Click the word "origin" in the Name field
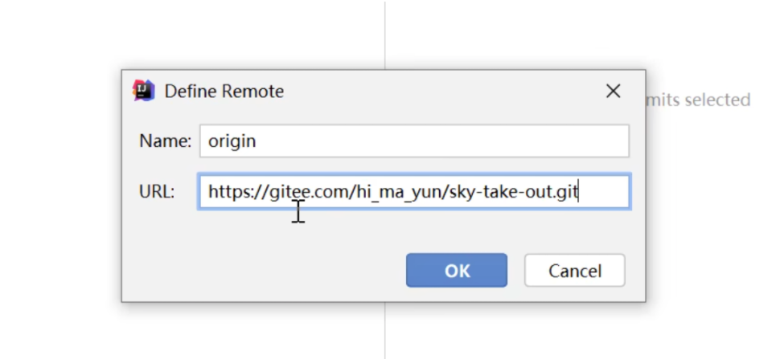This screenshot has width=784, height=359. point(232,141)
